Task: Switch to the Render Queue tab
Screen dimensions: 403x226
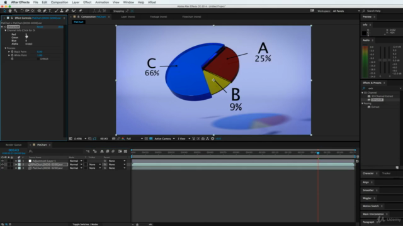Action: (14, 145)
